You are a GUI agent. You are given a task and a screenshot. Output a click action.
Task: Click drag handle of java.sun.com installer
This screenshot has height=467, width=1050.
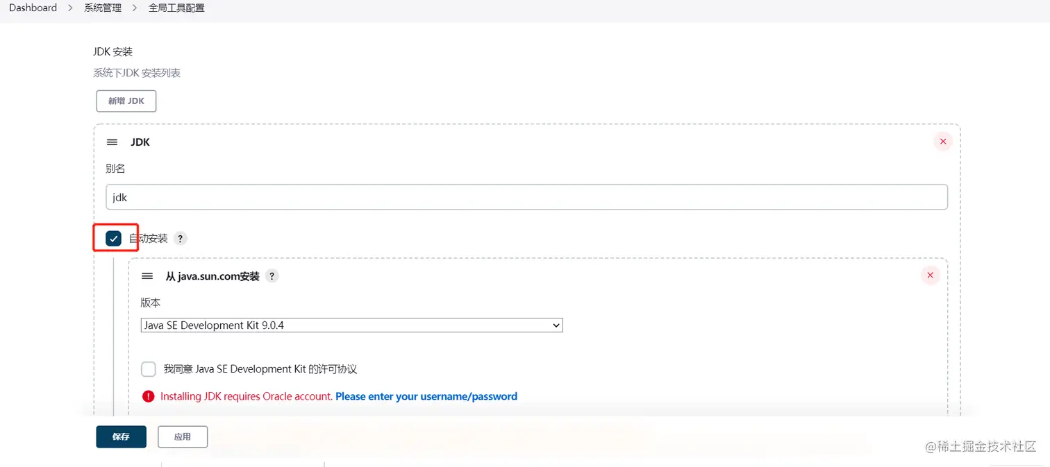147,276
